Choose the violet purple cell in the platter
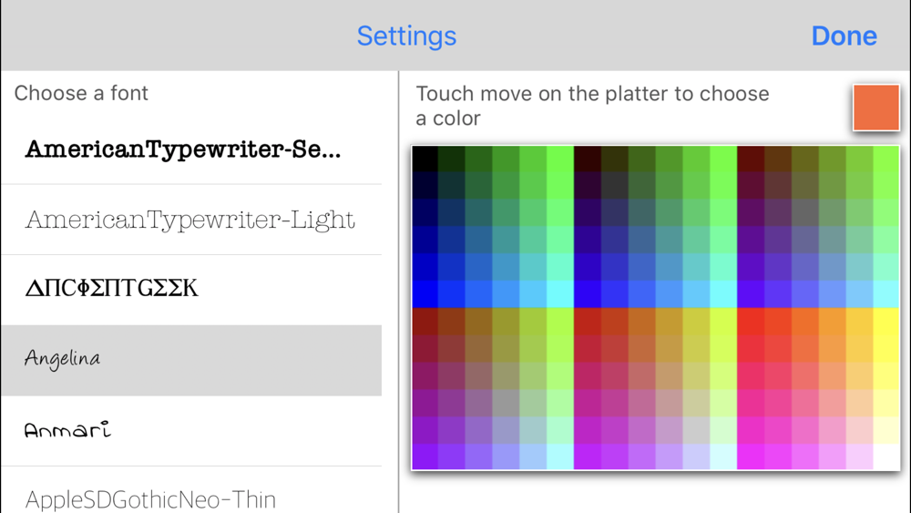The width and height of the screenshot is (911, 513). (x=425, y=457)
